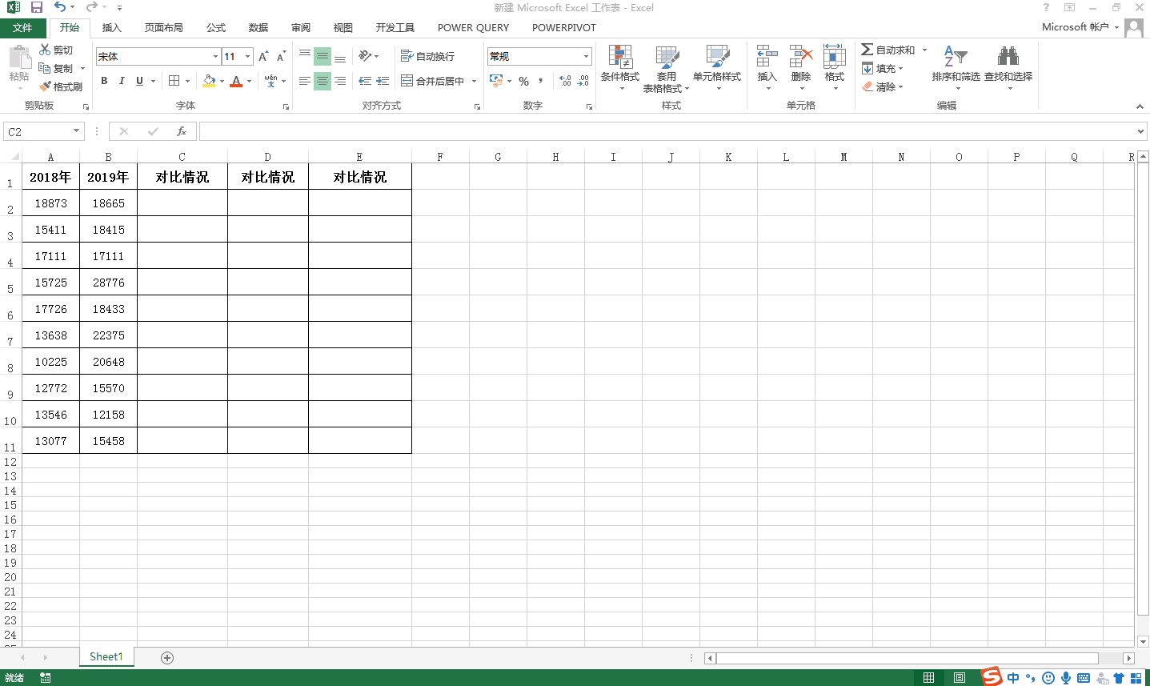Click the Conditional Formatting icon

click(x=620, y=57)
